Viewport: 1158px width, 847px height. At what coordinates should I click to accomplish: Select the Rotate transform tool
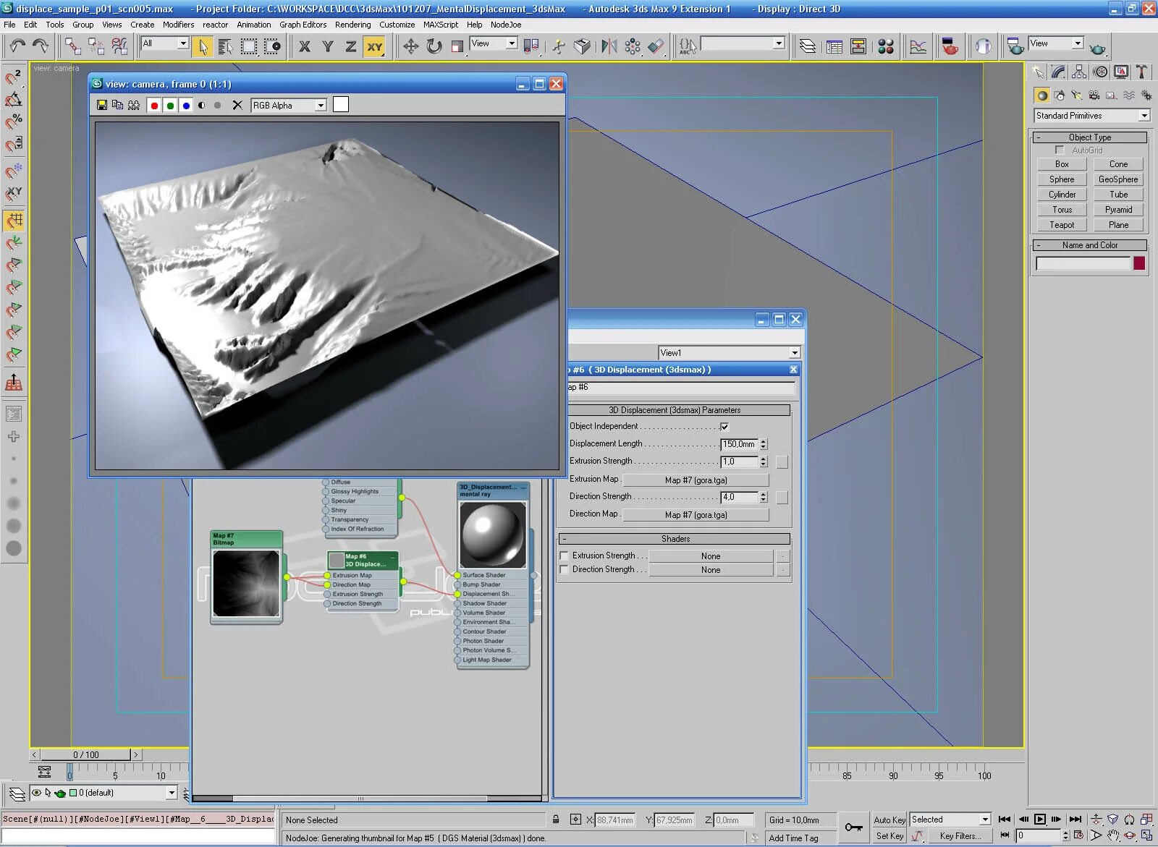434,46
